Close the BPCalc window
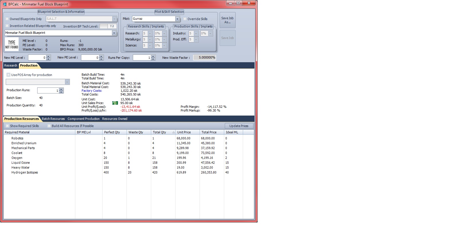Image resolution: width=475 pixels, height=234 pixels. 249,3
